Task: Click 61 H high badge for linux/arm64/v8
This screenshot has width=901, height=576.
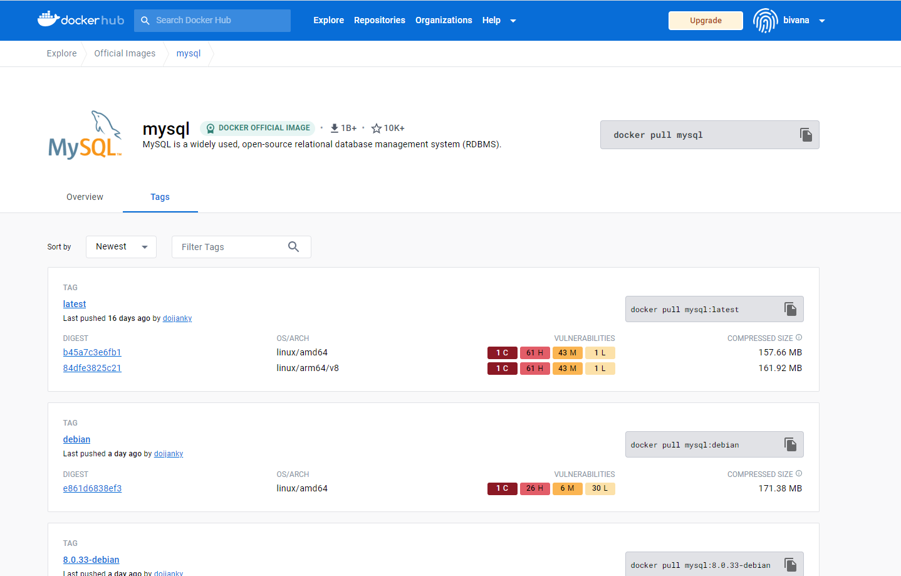Action: pos(535,369)
